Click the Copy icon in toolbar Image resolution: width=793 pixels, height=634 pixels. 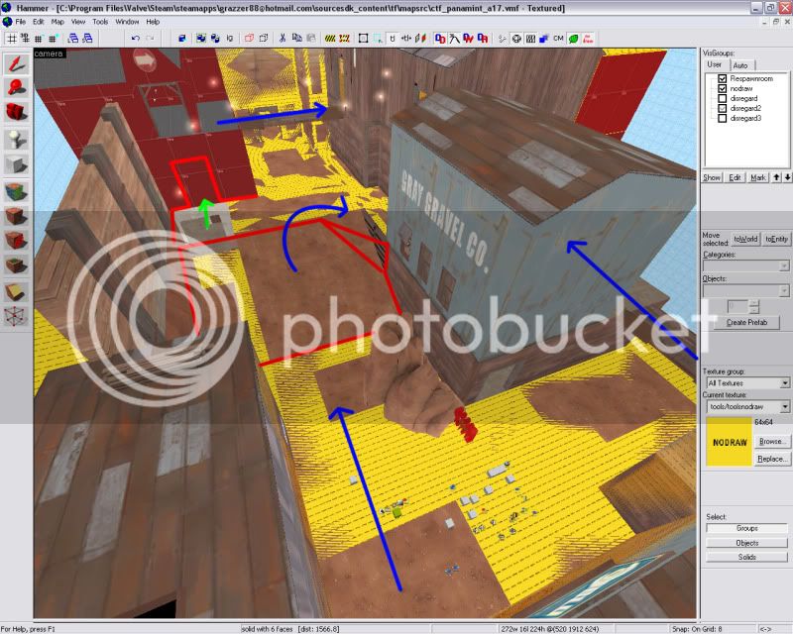click(296, 39)
